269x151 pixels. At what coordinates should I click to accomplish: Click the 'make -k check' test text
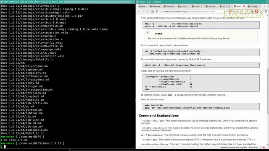pos(175,95)
